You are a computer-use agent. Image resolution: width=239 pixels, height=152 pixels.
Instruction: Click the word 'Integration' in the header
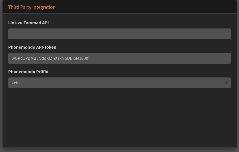click(x=44, y=7)
